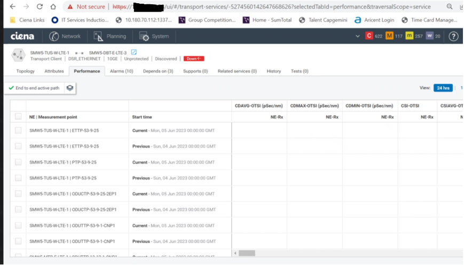The width and height of the screenshot is (464, 265).
Task: Select the checkbox for Current PTP-53-9-25 row
Action: [x=19, y=162]
